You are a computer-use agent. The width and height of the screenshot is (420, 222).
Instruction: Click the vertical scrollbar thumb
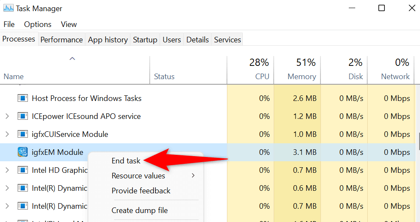click(418, 141)
